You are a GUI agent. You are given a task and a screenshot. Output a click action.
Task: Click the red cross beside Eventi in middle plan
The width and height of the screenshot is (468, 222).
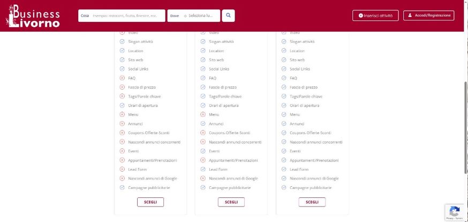[203, 151]
